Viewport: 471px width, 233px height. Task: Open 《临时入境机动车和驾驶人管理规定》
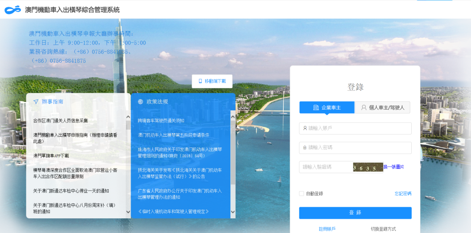[x=173, y=212]
